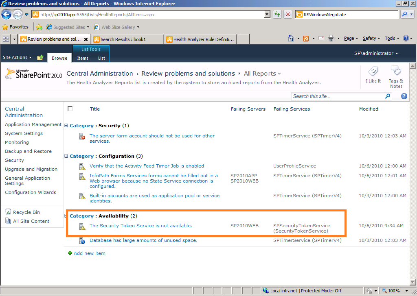The height and width of the screenshot is (296, 417).
Task: Open Built-in accounts application pool rule
Action: (154, 198)
